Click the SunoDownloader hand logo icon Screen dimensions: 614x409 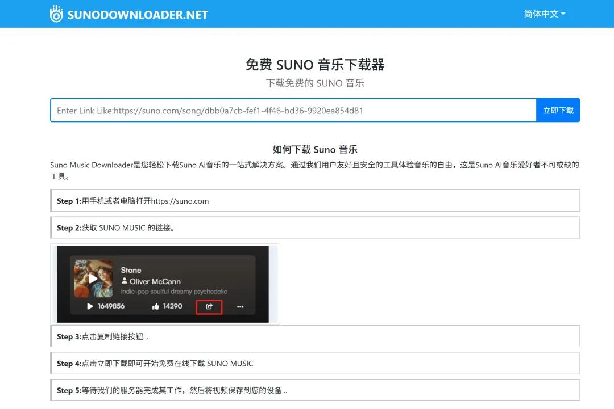point(56,14)
